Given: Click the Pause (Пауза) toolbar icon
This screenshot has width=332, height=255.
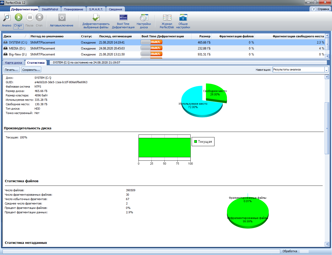Looking at the screenshot, I should pos(30,18).
